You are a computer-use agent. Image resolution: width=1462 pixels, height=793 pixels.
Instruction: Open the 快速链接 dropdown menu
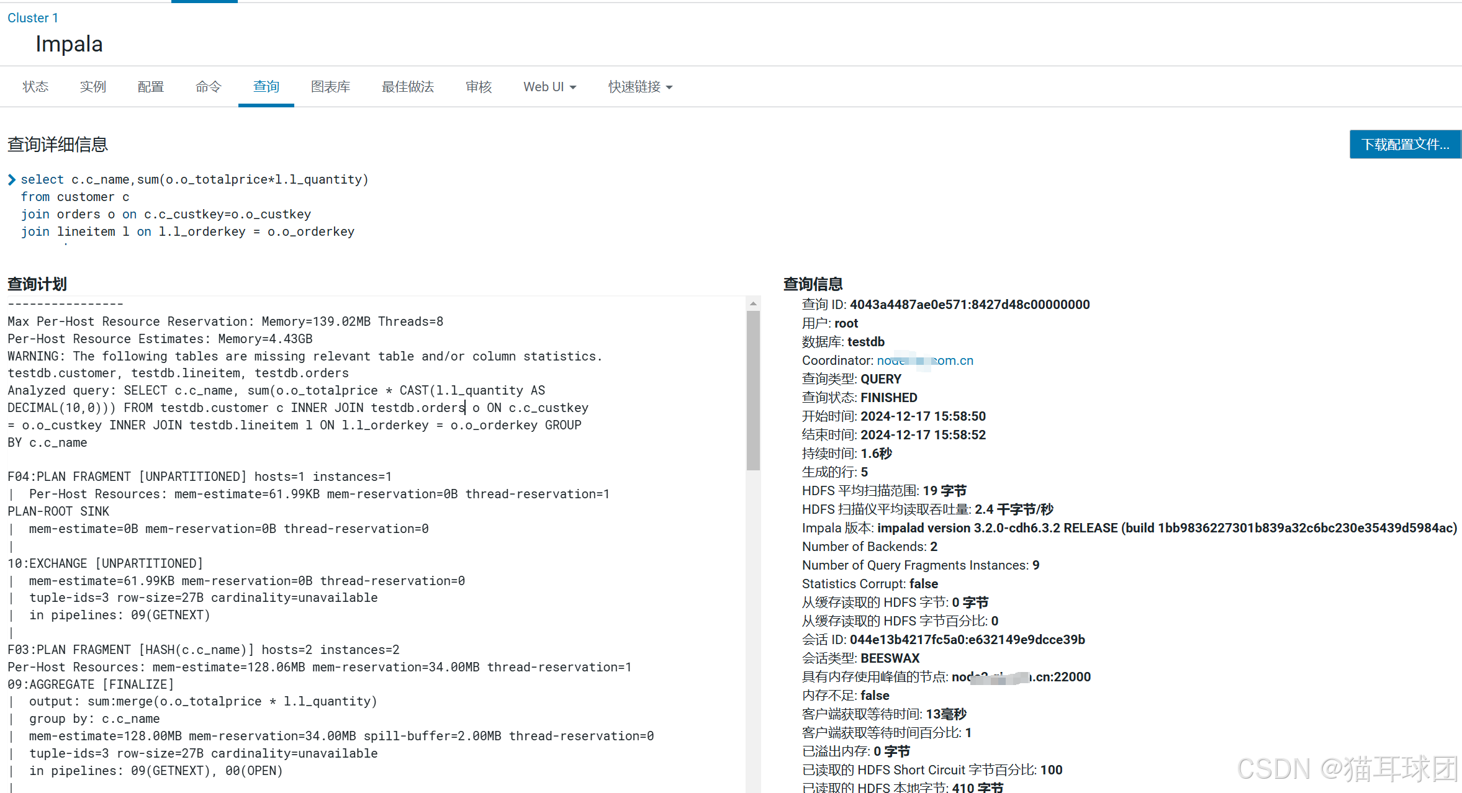pos(640,87)
